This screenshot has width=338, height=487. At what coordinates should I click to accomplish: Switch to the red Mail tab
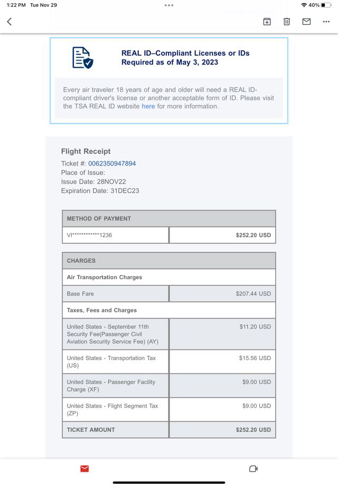(x=84, y=468)
